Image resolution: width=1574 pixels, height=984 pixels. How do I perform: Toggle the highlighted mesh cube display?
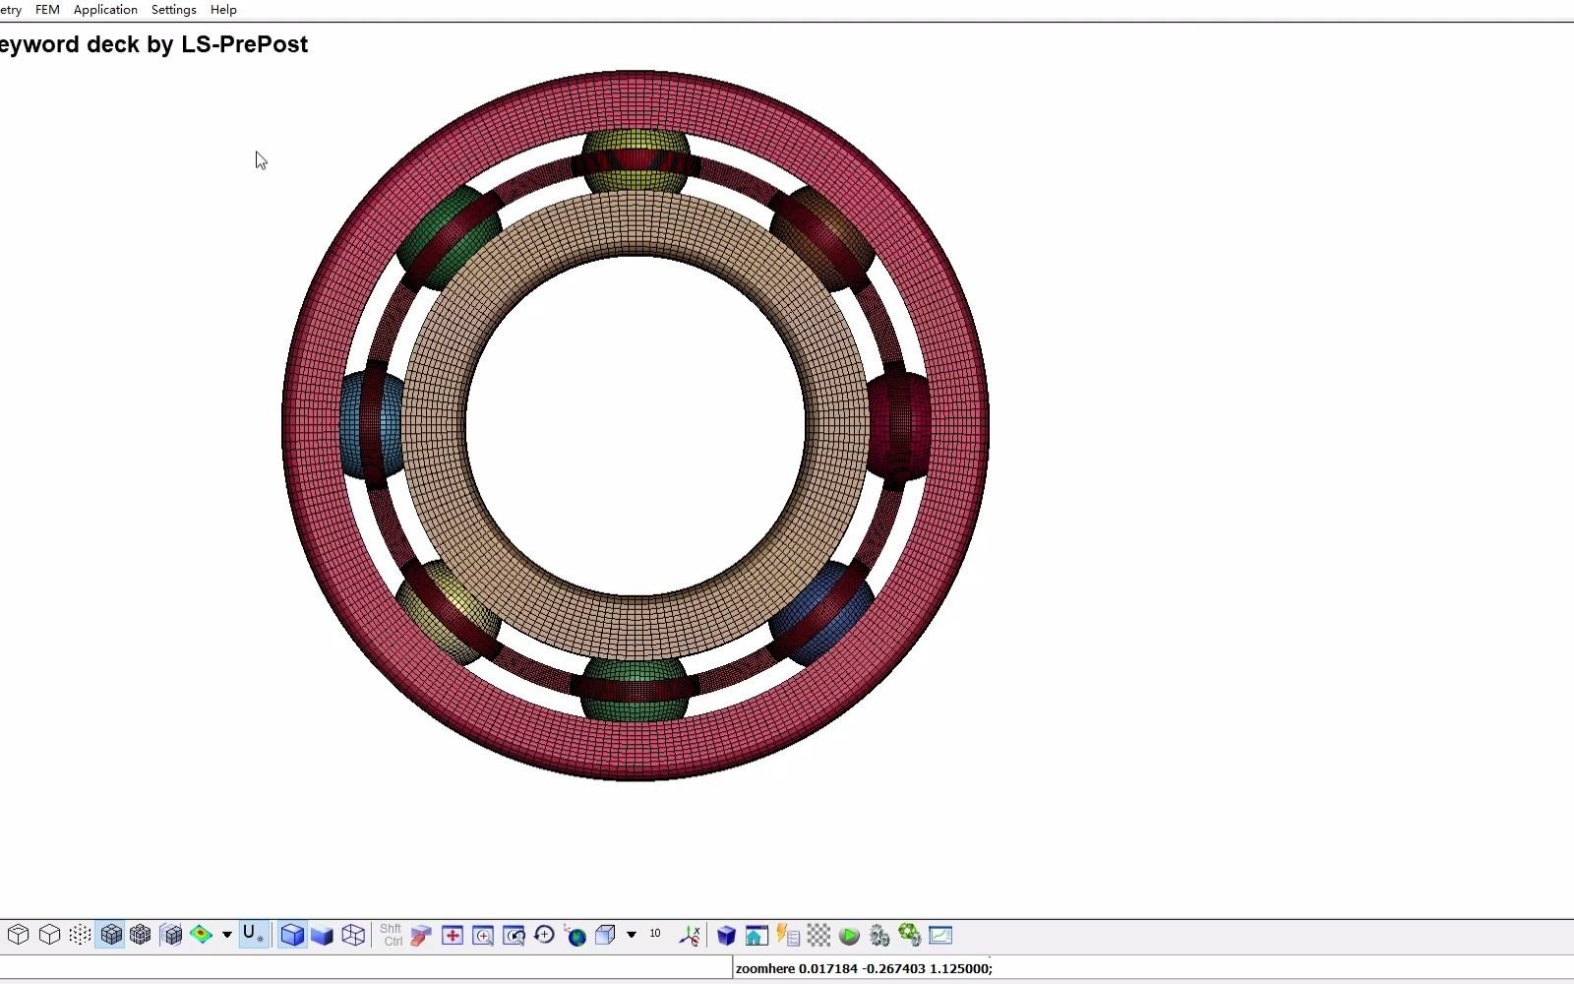pos(111,935)
